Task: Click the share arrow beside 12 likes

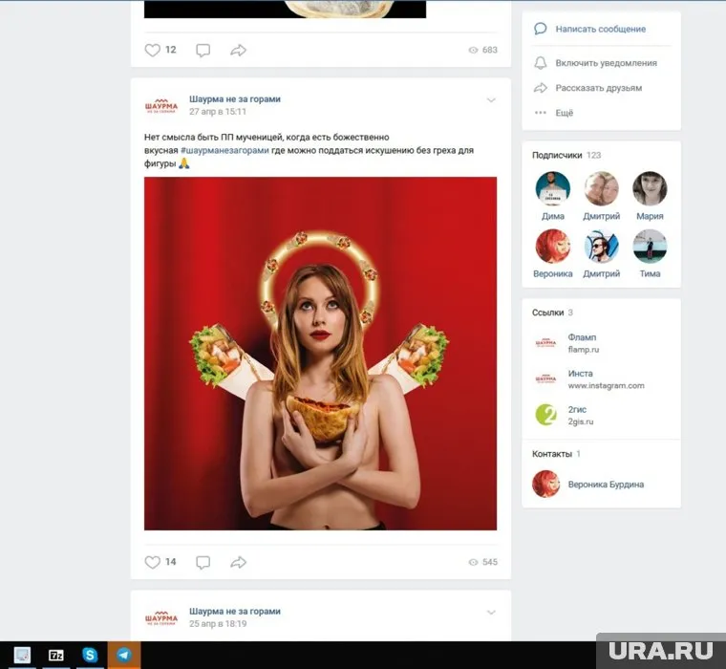Action: (x=239, y=50)
